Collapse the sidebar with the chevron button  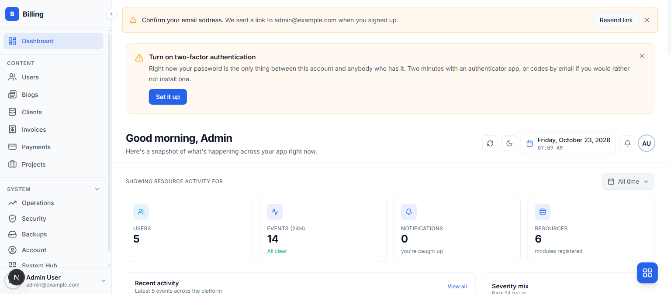(x=111, y=14)
